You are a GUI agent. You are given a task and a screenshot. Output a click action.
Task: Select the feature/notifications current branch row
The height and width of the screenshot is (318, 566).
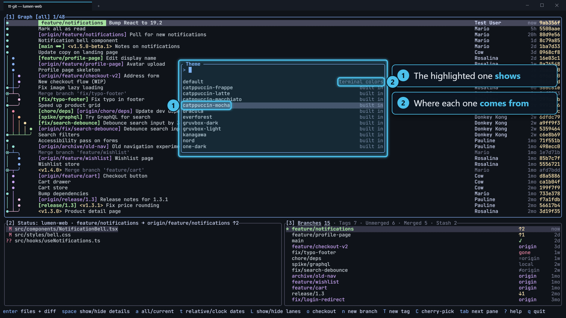click(x=423, y=229)
